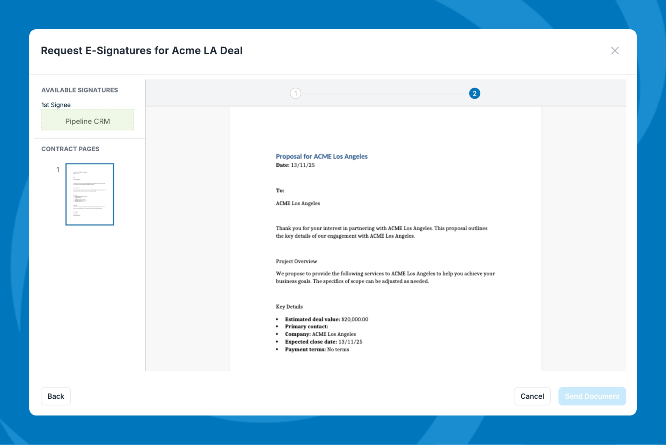The image size is (666, 445).
Task: Cancel the e-signature request
Action: tap(532, 396)
